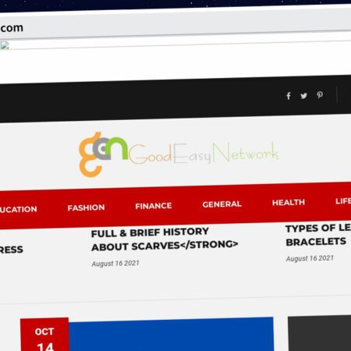Open the Health menu item

289,202
